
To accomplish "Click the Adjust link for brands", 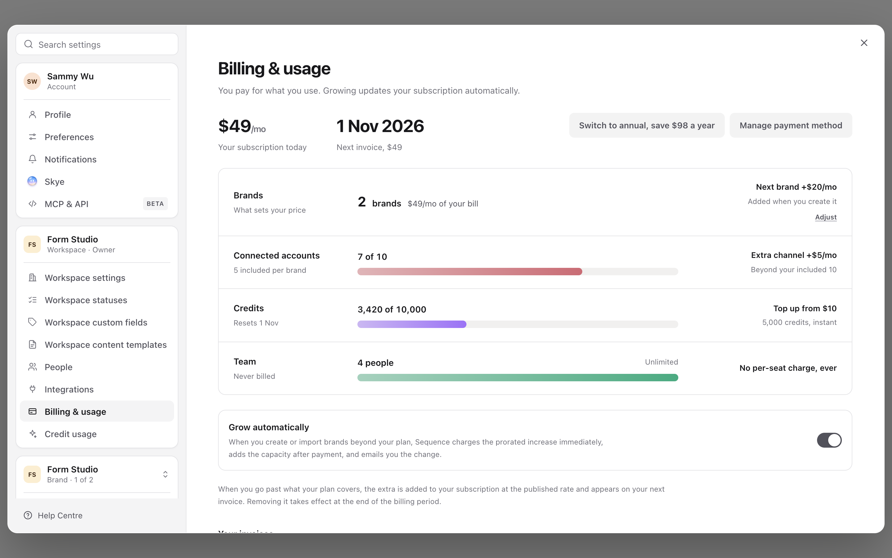I will pyautogui.click(x=826, y=217).
